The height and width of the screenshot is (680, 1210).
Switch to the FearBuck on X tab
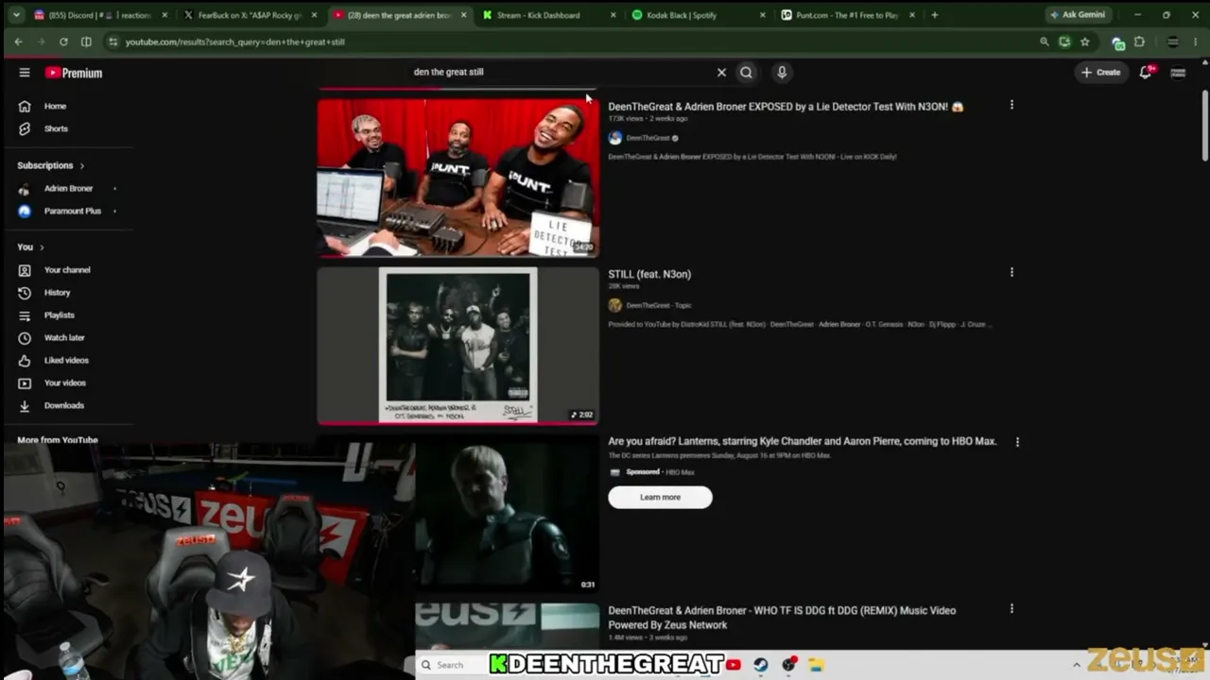tap(251, 15)
